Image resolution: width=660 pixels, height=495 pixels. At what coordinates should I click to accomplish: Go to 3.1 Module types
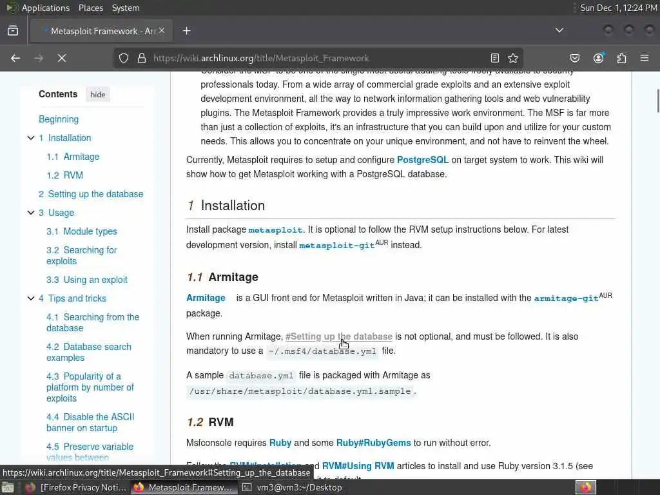pos(82,231)
